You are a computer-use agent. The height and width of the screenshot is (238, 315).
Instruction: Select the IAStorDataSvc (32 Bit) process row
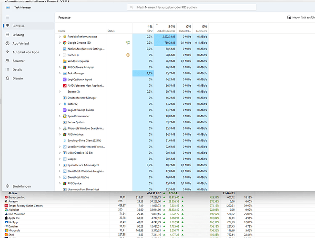(132, 153)
